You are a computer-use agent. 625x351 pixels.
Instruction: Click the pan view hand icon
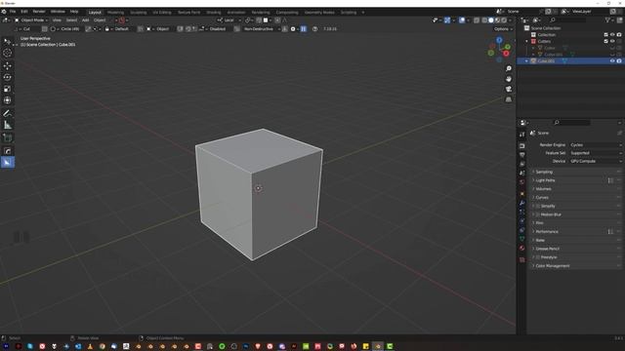click(x=509, y=79)
